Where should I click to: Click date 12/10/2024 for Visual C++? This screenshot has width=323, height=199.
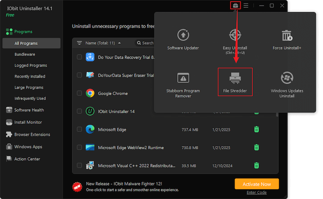(222, 166)
